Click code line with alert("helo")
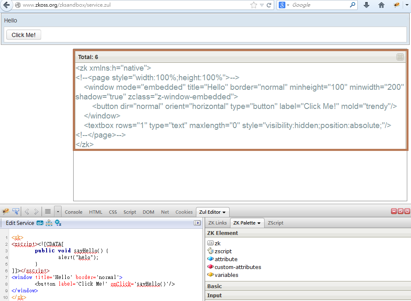Screen dimensions: 411x301 [x=78, y=257]
